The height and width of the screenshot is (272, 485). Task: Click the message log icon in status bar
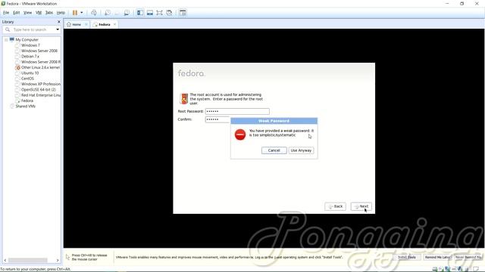tap(476, 269)
